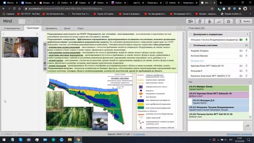Screen dimensions: 254x143
Task: Click Андрейс Клodanс microphone indicator
Action: pyautogui.click(x=246, y=51)
